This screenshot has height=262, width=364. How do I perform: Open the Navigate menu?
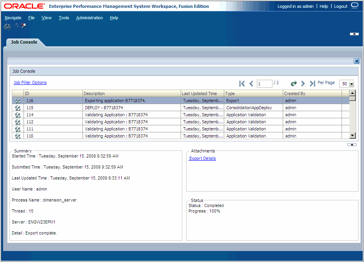(x=13, y=18)
